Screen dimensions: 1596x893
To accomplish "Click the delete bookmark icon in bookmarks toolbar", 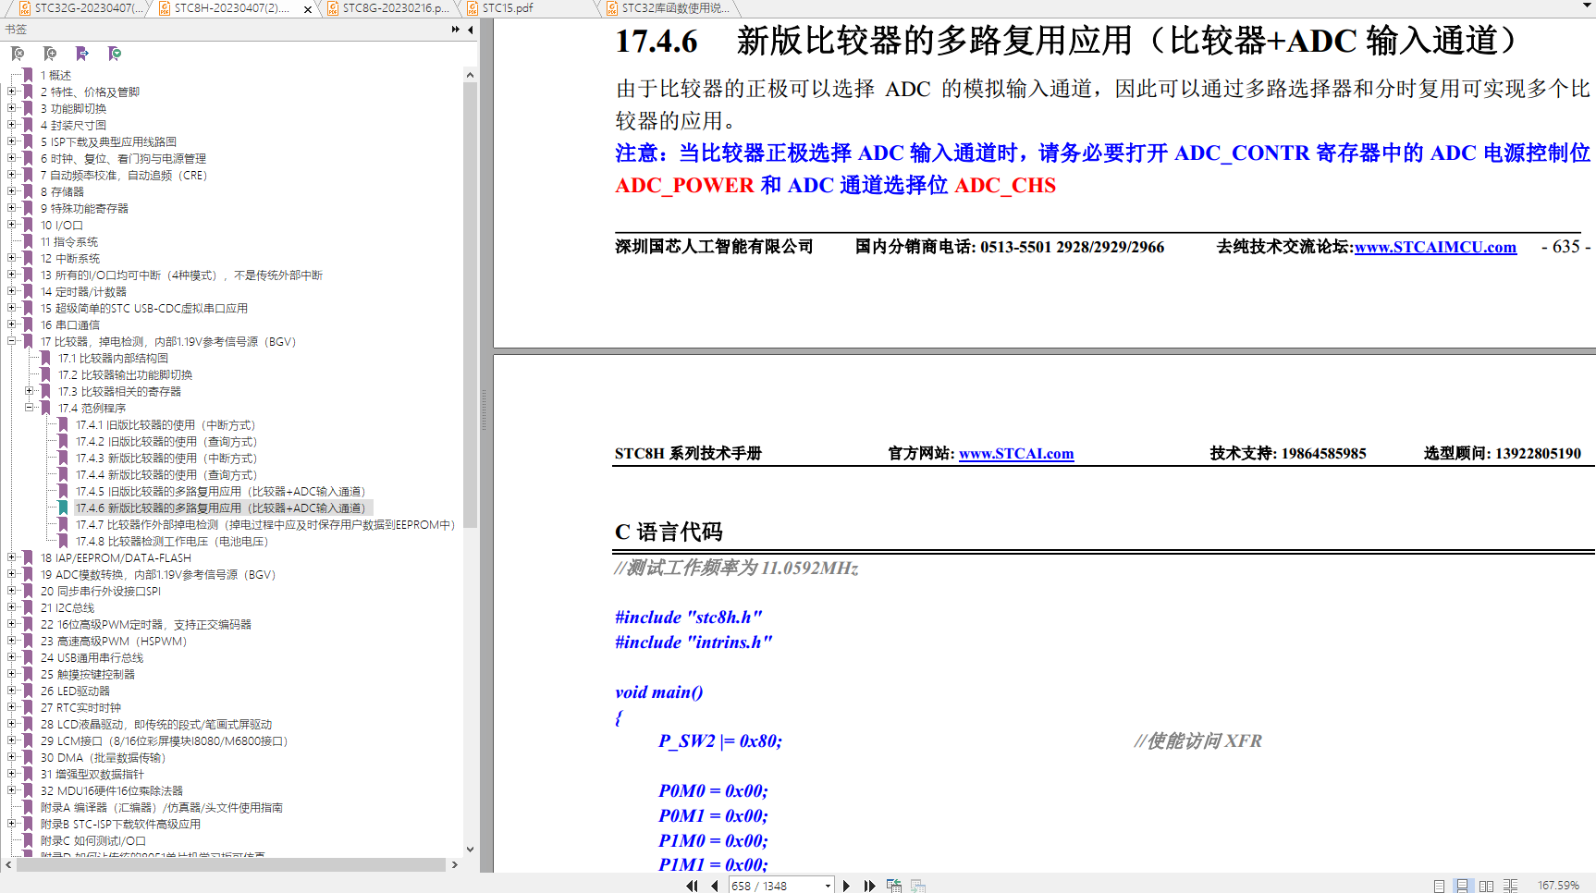I will click(x=18, y=54).
